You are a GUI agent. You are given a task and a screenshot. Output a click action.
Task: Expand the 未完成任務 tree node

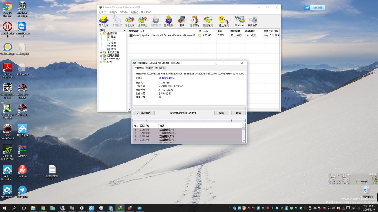(x=101, y=52)
